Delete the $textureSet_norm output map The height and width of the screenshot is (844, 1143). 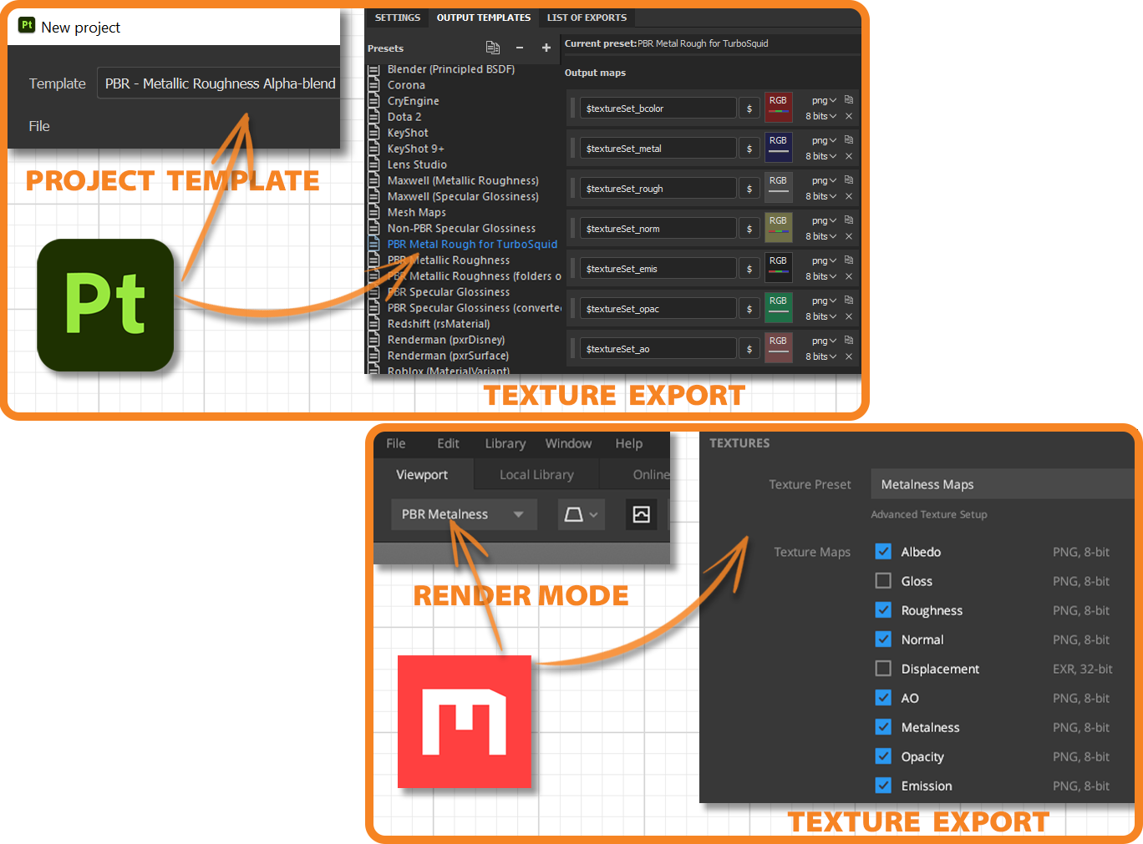click(x=849, y=236)
